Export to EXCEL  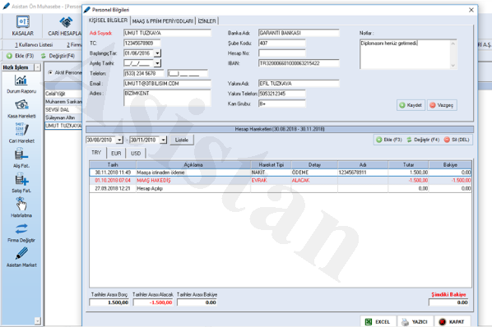point(378,322)
